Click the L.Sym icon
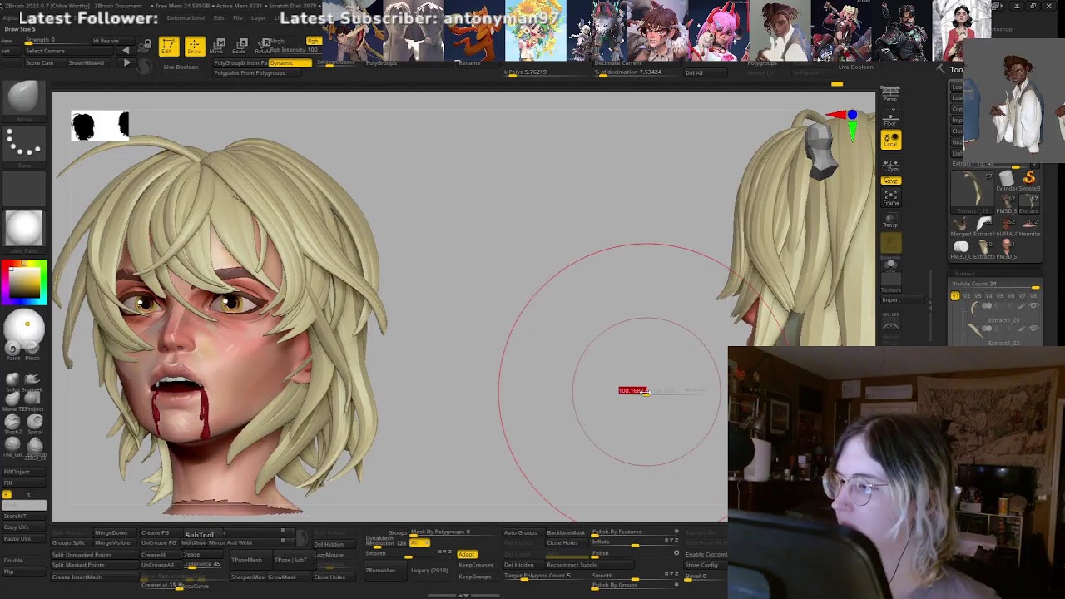 point(890,164)
